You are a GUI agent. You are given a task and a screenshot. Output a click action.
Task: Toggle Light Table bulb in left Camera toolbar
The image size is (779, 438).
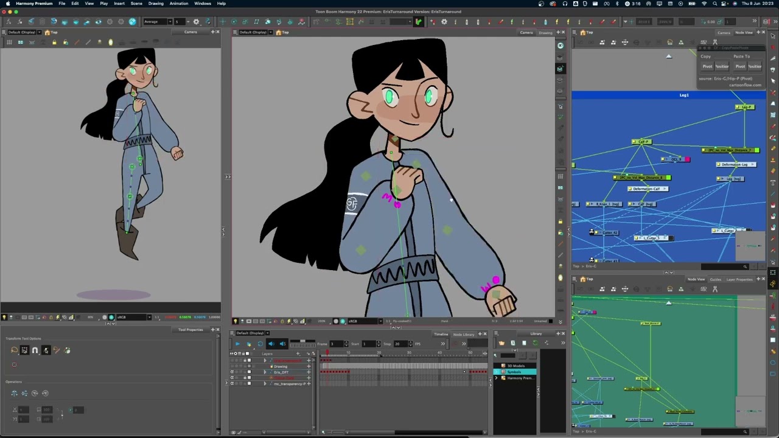pyautogui.click(x=110, y=42)
